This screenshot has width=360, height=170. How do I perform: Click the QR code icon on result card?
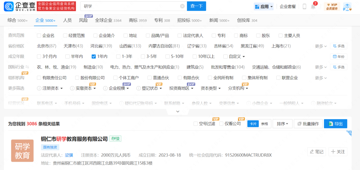349,133
